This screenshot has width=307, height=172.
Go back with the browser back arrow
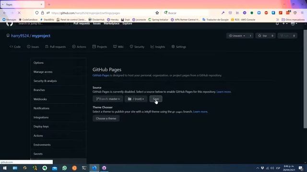pyautogui.click(x=5, y=13)
